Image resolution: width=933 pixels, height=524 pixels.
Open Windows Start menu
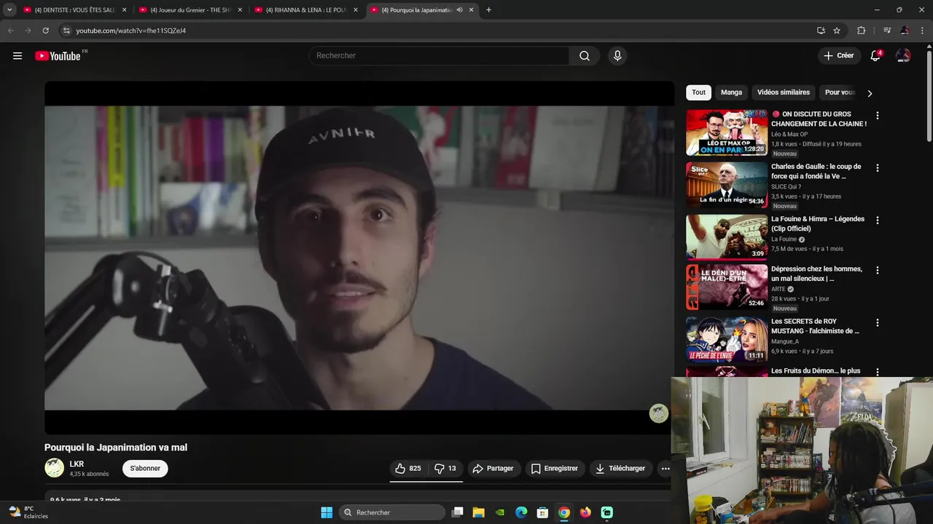(327, 512)
